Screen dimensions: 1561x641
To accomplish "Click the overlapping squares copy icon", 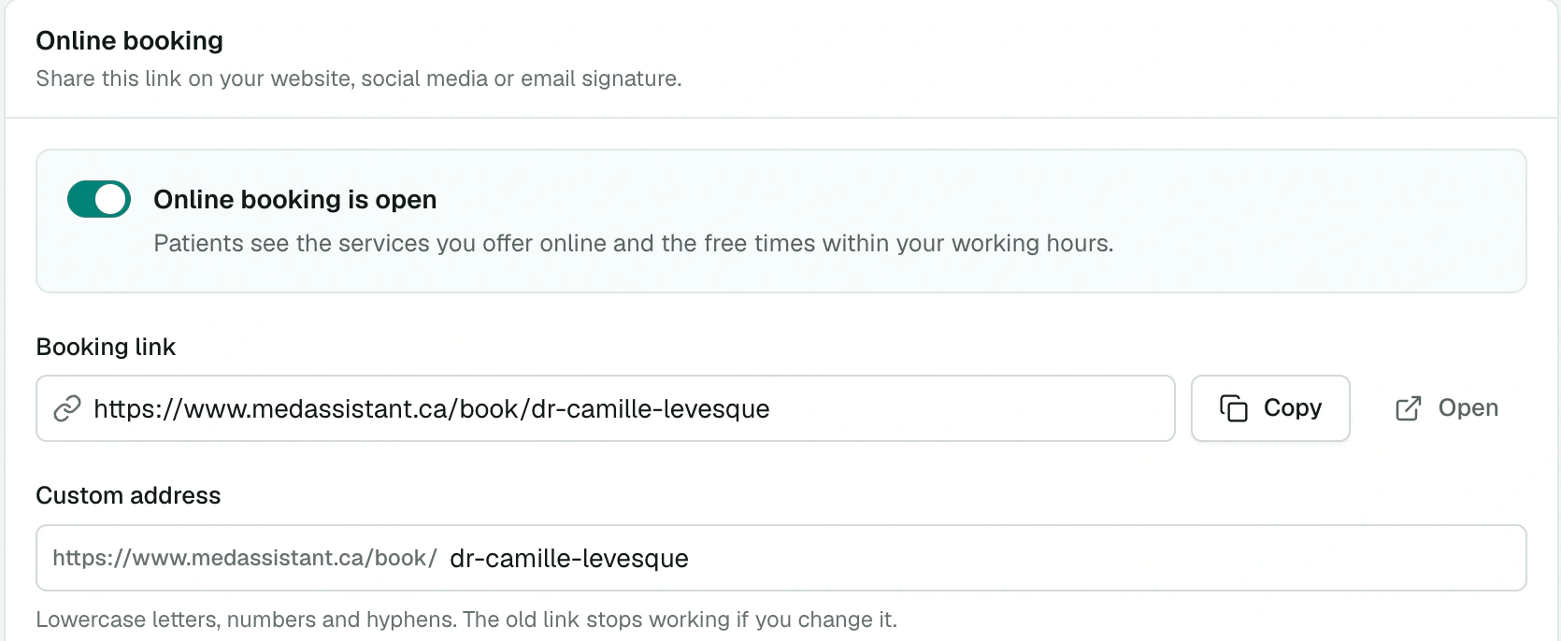I will click(x=1234, y=408).
